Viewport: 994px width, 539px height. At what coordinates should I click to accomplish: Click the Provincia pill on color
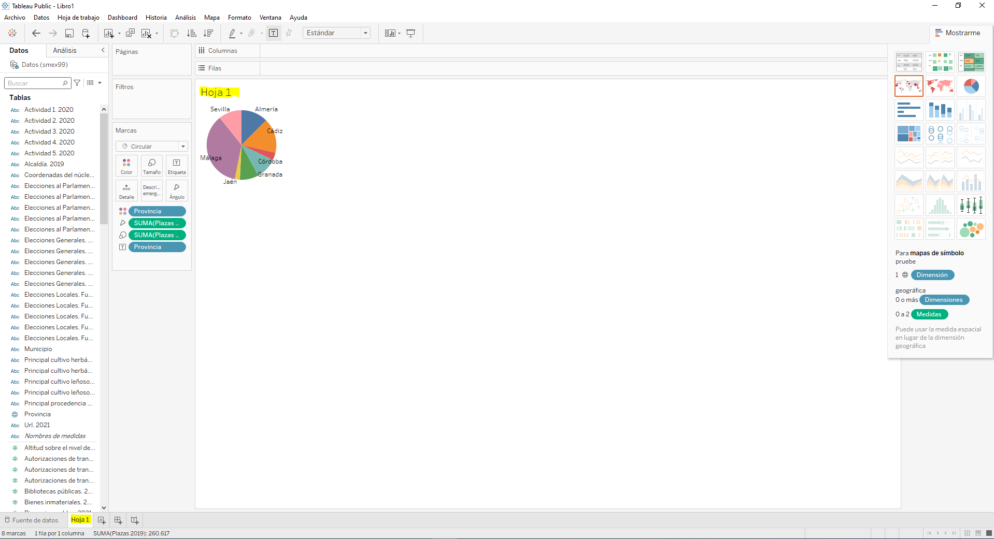click(x=157, y=211)
